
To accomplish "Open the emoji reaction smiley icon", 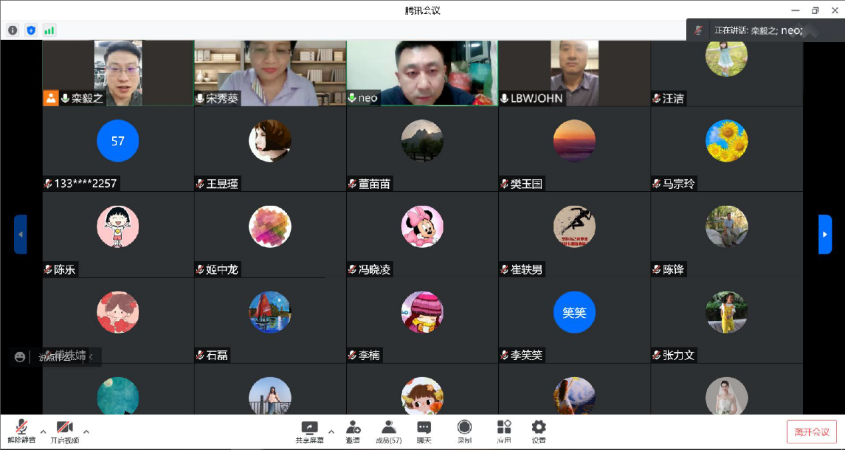I will coord(20,357).
